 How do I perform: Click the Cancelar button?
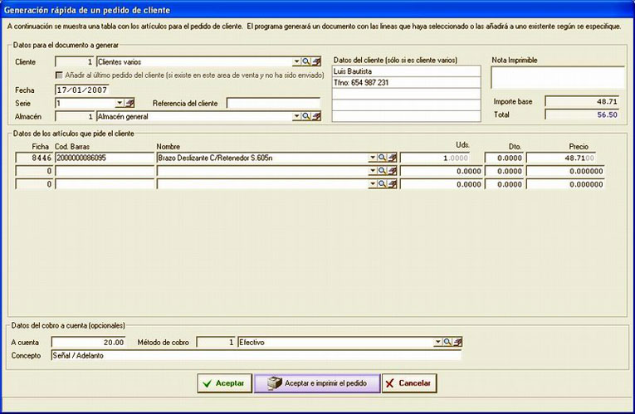coord(409,382)
